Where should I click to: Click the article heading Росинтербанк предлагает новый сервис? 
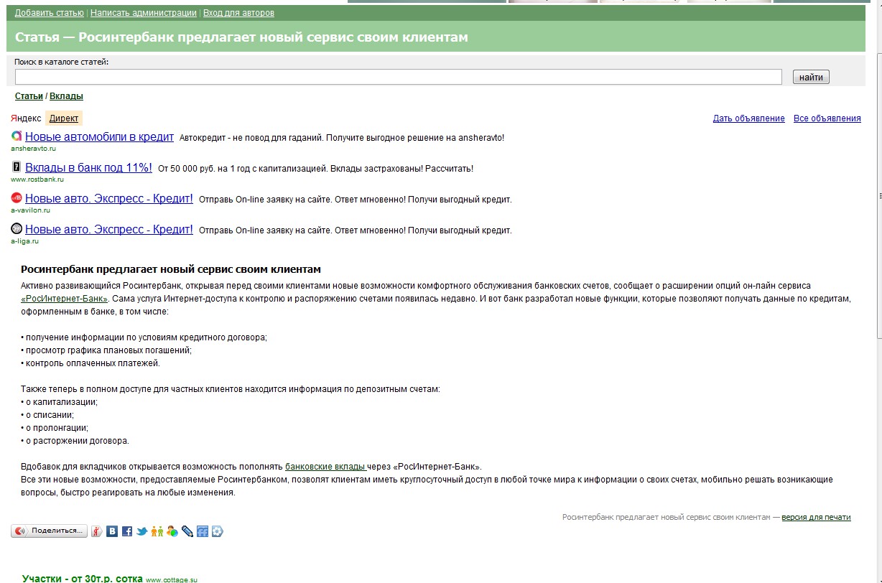point(171,270)
